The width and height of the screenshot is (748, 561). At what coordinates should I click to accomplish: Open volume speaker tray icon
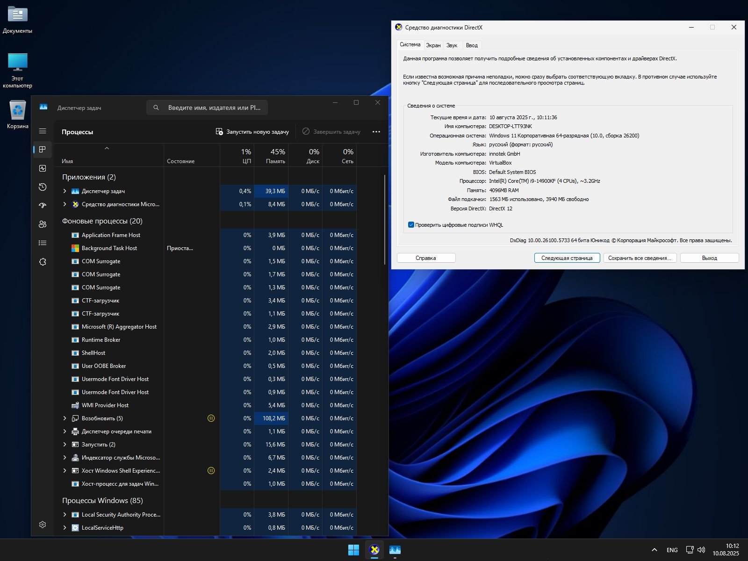pyautogui.click(x=701, y=550)
